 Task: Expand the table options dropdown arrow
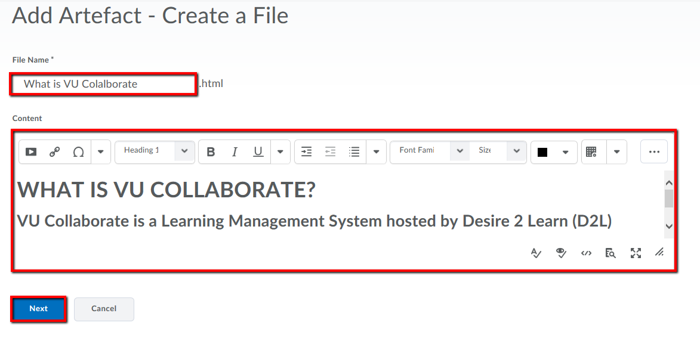coord(617,152)
